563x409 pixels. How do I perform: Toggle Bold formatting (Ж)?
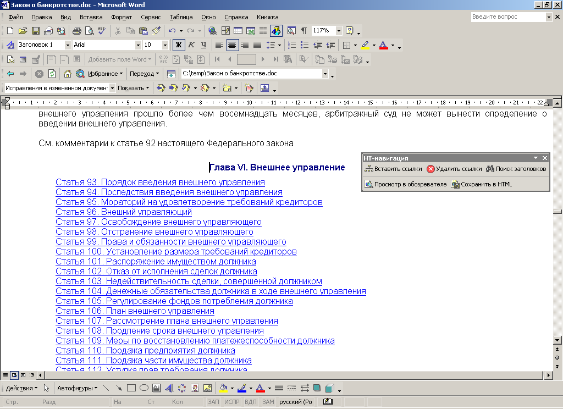(x=179, y=45)
